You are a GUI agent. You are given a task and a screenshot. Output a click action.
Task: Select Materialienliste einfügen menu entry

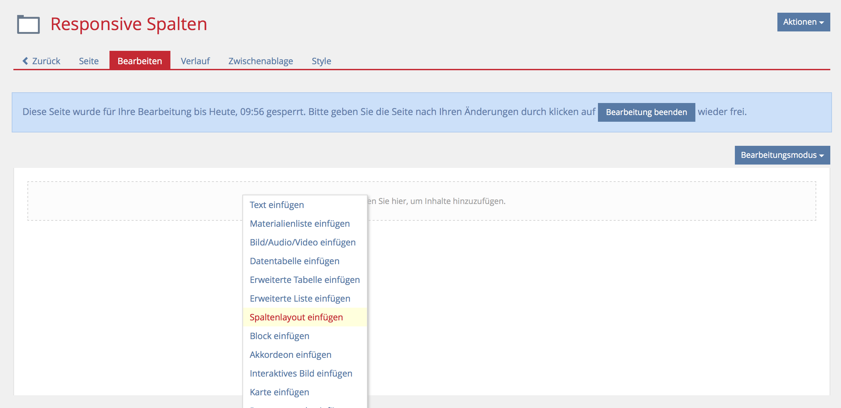point(300,223)
